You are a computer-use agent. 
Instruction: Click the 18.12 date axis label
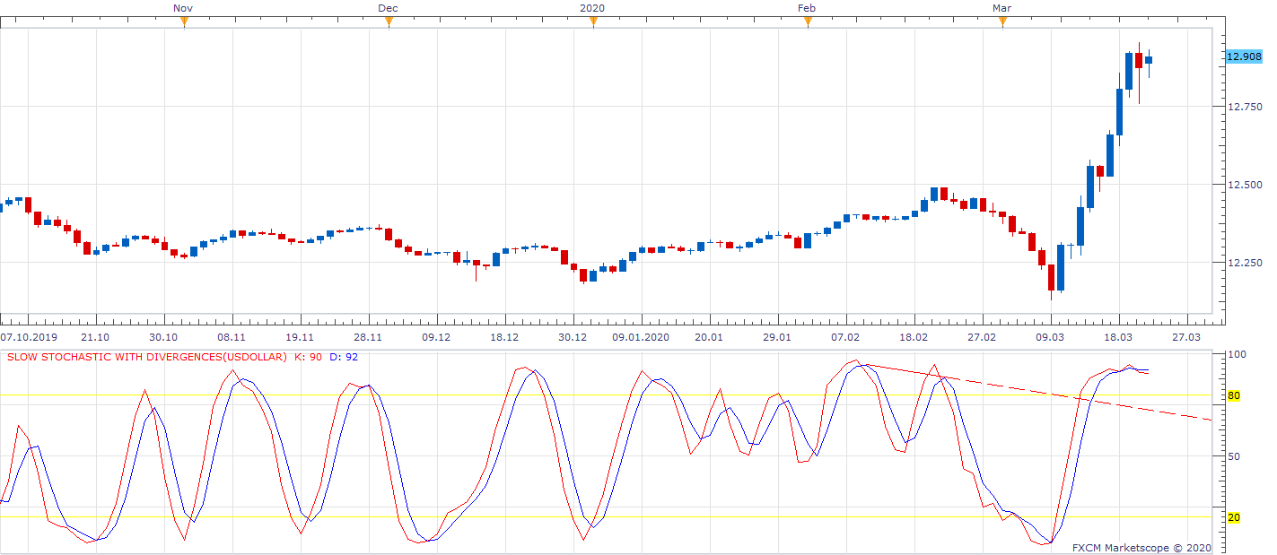click(504, 337)
